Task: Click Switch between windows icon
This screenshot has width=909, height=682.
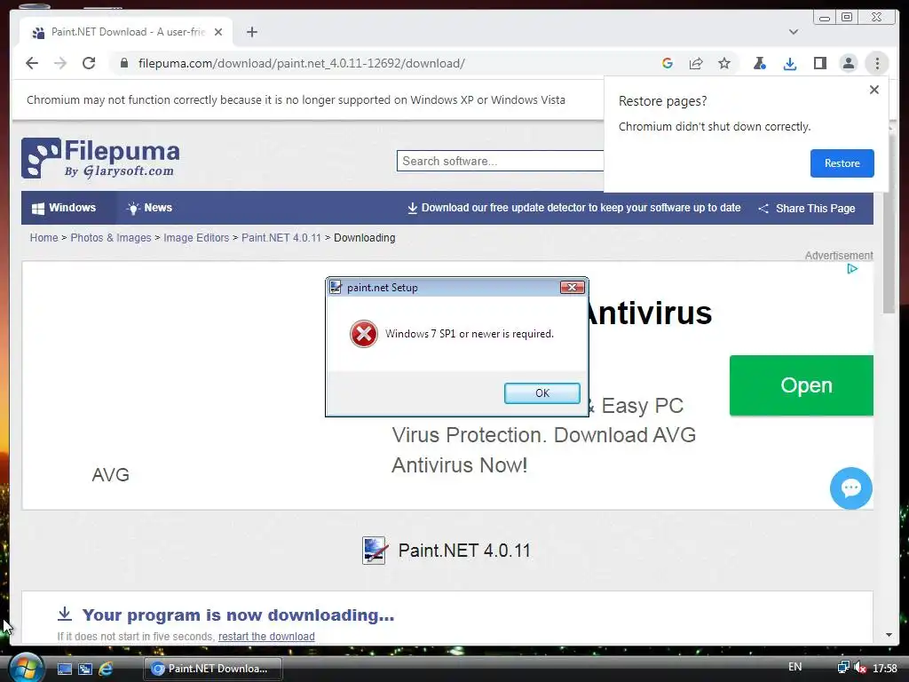Action: pyautogui.click(x=85, y=669)
